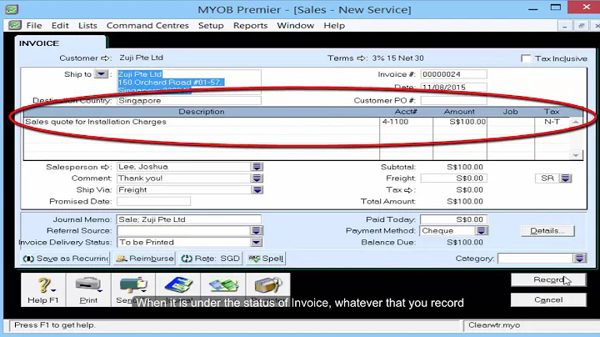Open the Payment Method selection list

(x=482, y=230)
